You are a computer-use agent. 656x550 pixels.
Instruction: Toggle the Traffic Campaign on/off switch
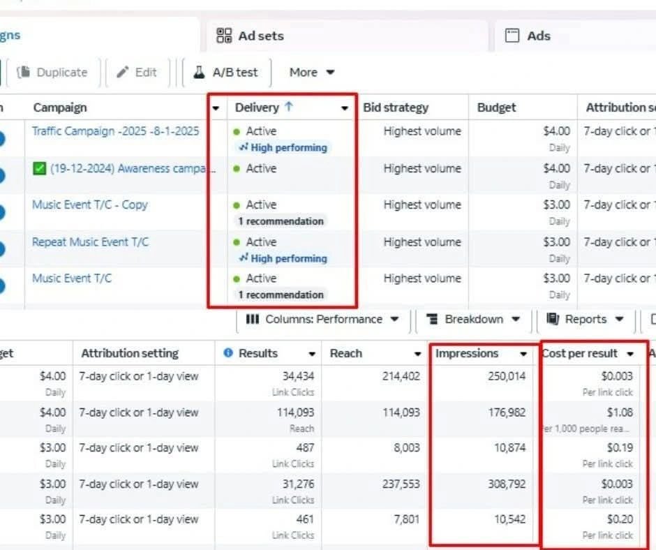tap(3, 138)
